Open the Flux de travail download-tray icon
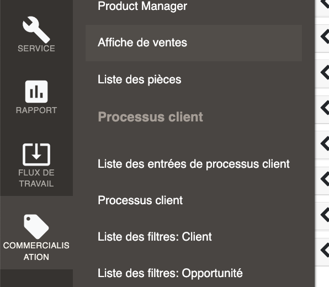The width and height of the screenshot is (329, 287). 36,155
